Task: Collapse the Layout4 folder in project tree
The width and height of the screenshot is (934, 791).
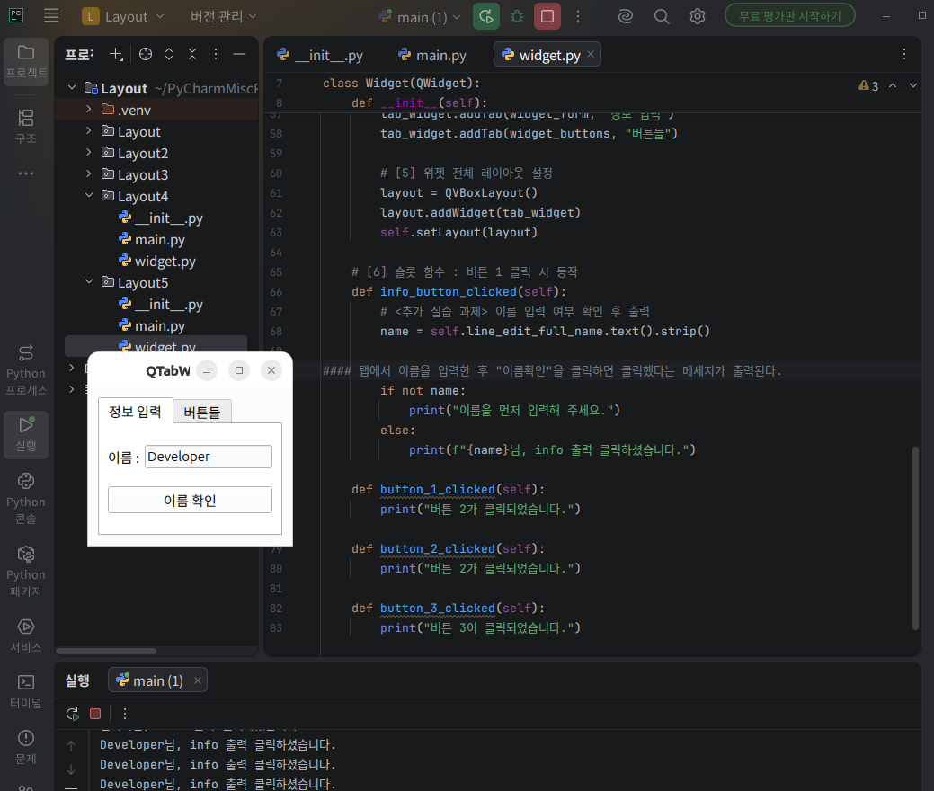Action: click(x=89, y=195)
